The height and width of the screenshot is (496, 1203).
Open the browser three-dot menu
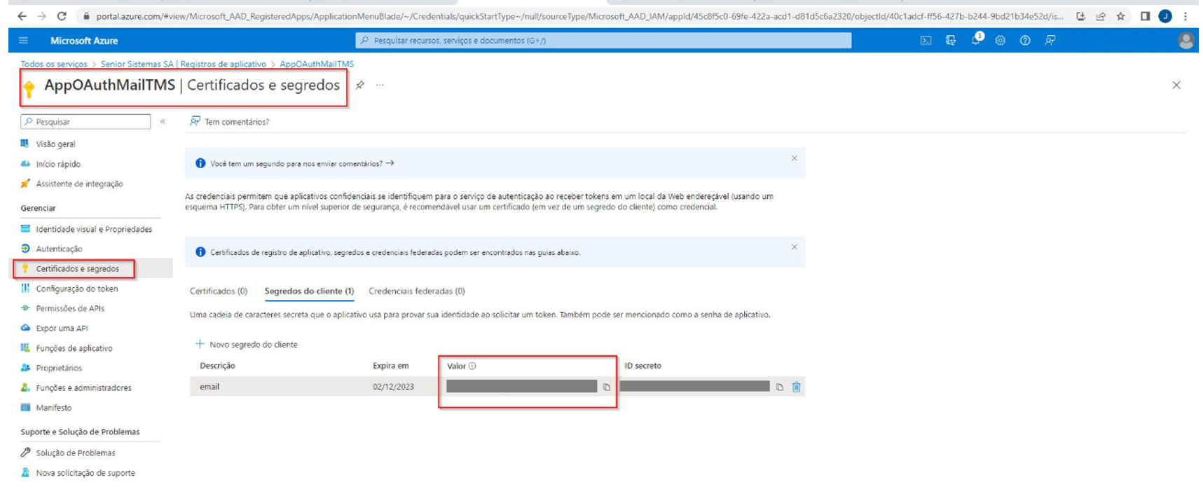tap(1185, 16)
